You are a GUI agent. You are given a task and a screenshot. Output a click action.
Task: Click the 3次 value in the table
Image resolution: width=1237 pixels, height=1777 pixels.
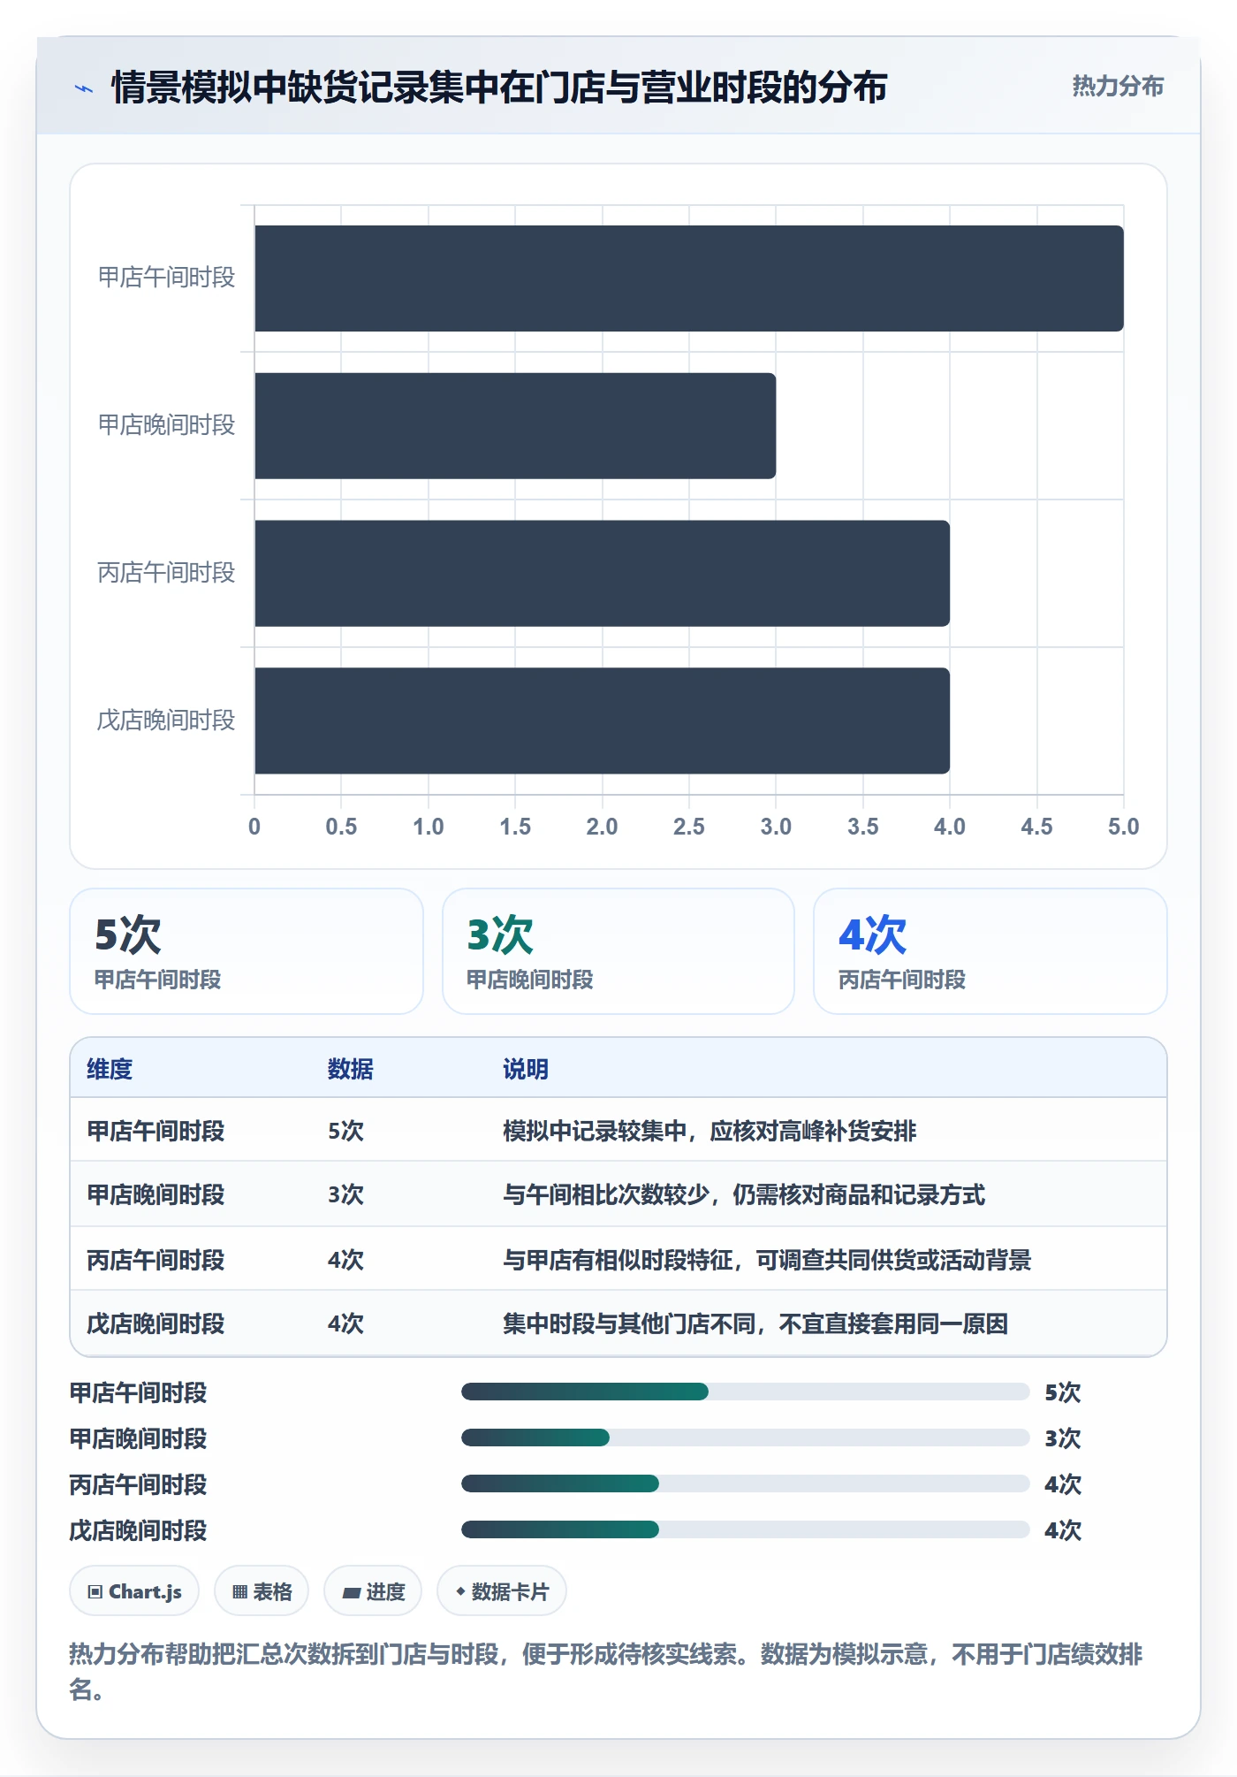345,1194
